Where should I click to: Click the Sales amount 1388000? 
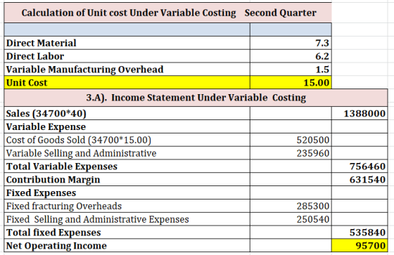tap(360, 113)
